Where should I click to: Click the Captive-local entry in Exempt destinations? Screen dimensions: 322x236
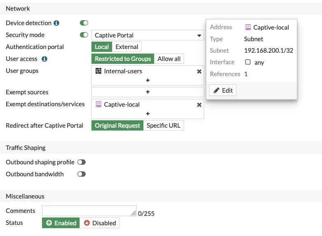(x=122, y=104)
